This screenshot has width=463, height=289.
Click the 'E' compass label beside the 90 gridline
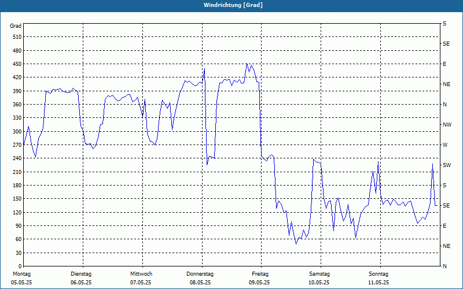pos(444,225)
